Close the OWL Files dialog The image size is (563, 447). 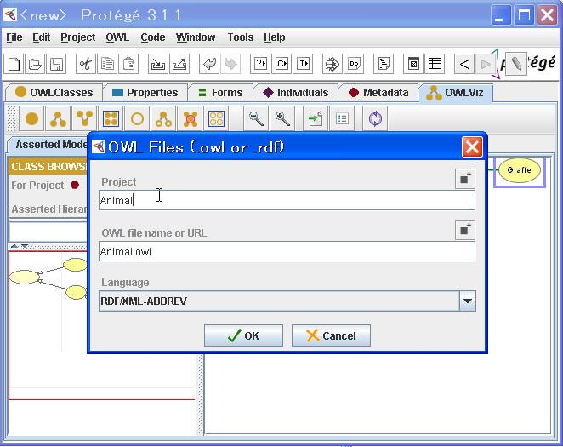[x=472, y=146]
